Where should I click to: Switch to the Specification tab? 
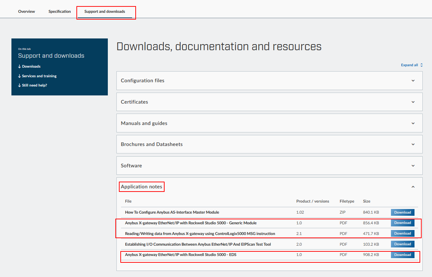tap(60, 11)
